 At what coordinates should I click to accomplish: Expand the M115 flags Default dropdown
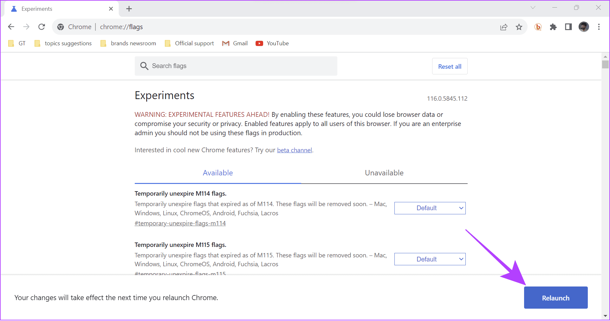click(430, 259)
